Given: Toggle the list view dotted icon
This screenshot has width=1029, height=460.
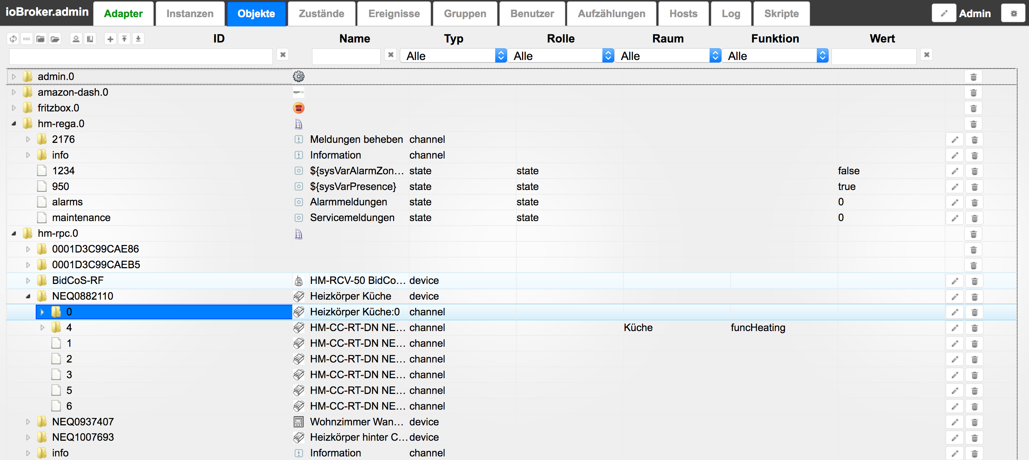Looking at the screenshot, I should pyautogui.click(x=27, y=39).
